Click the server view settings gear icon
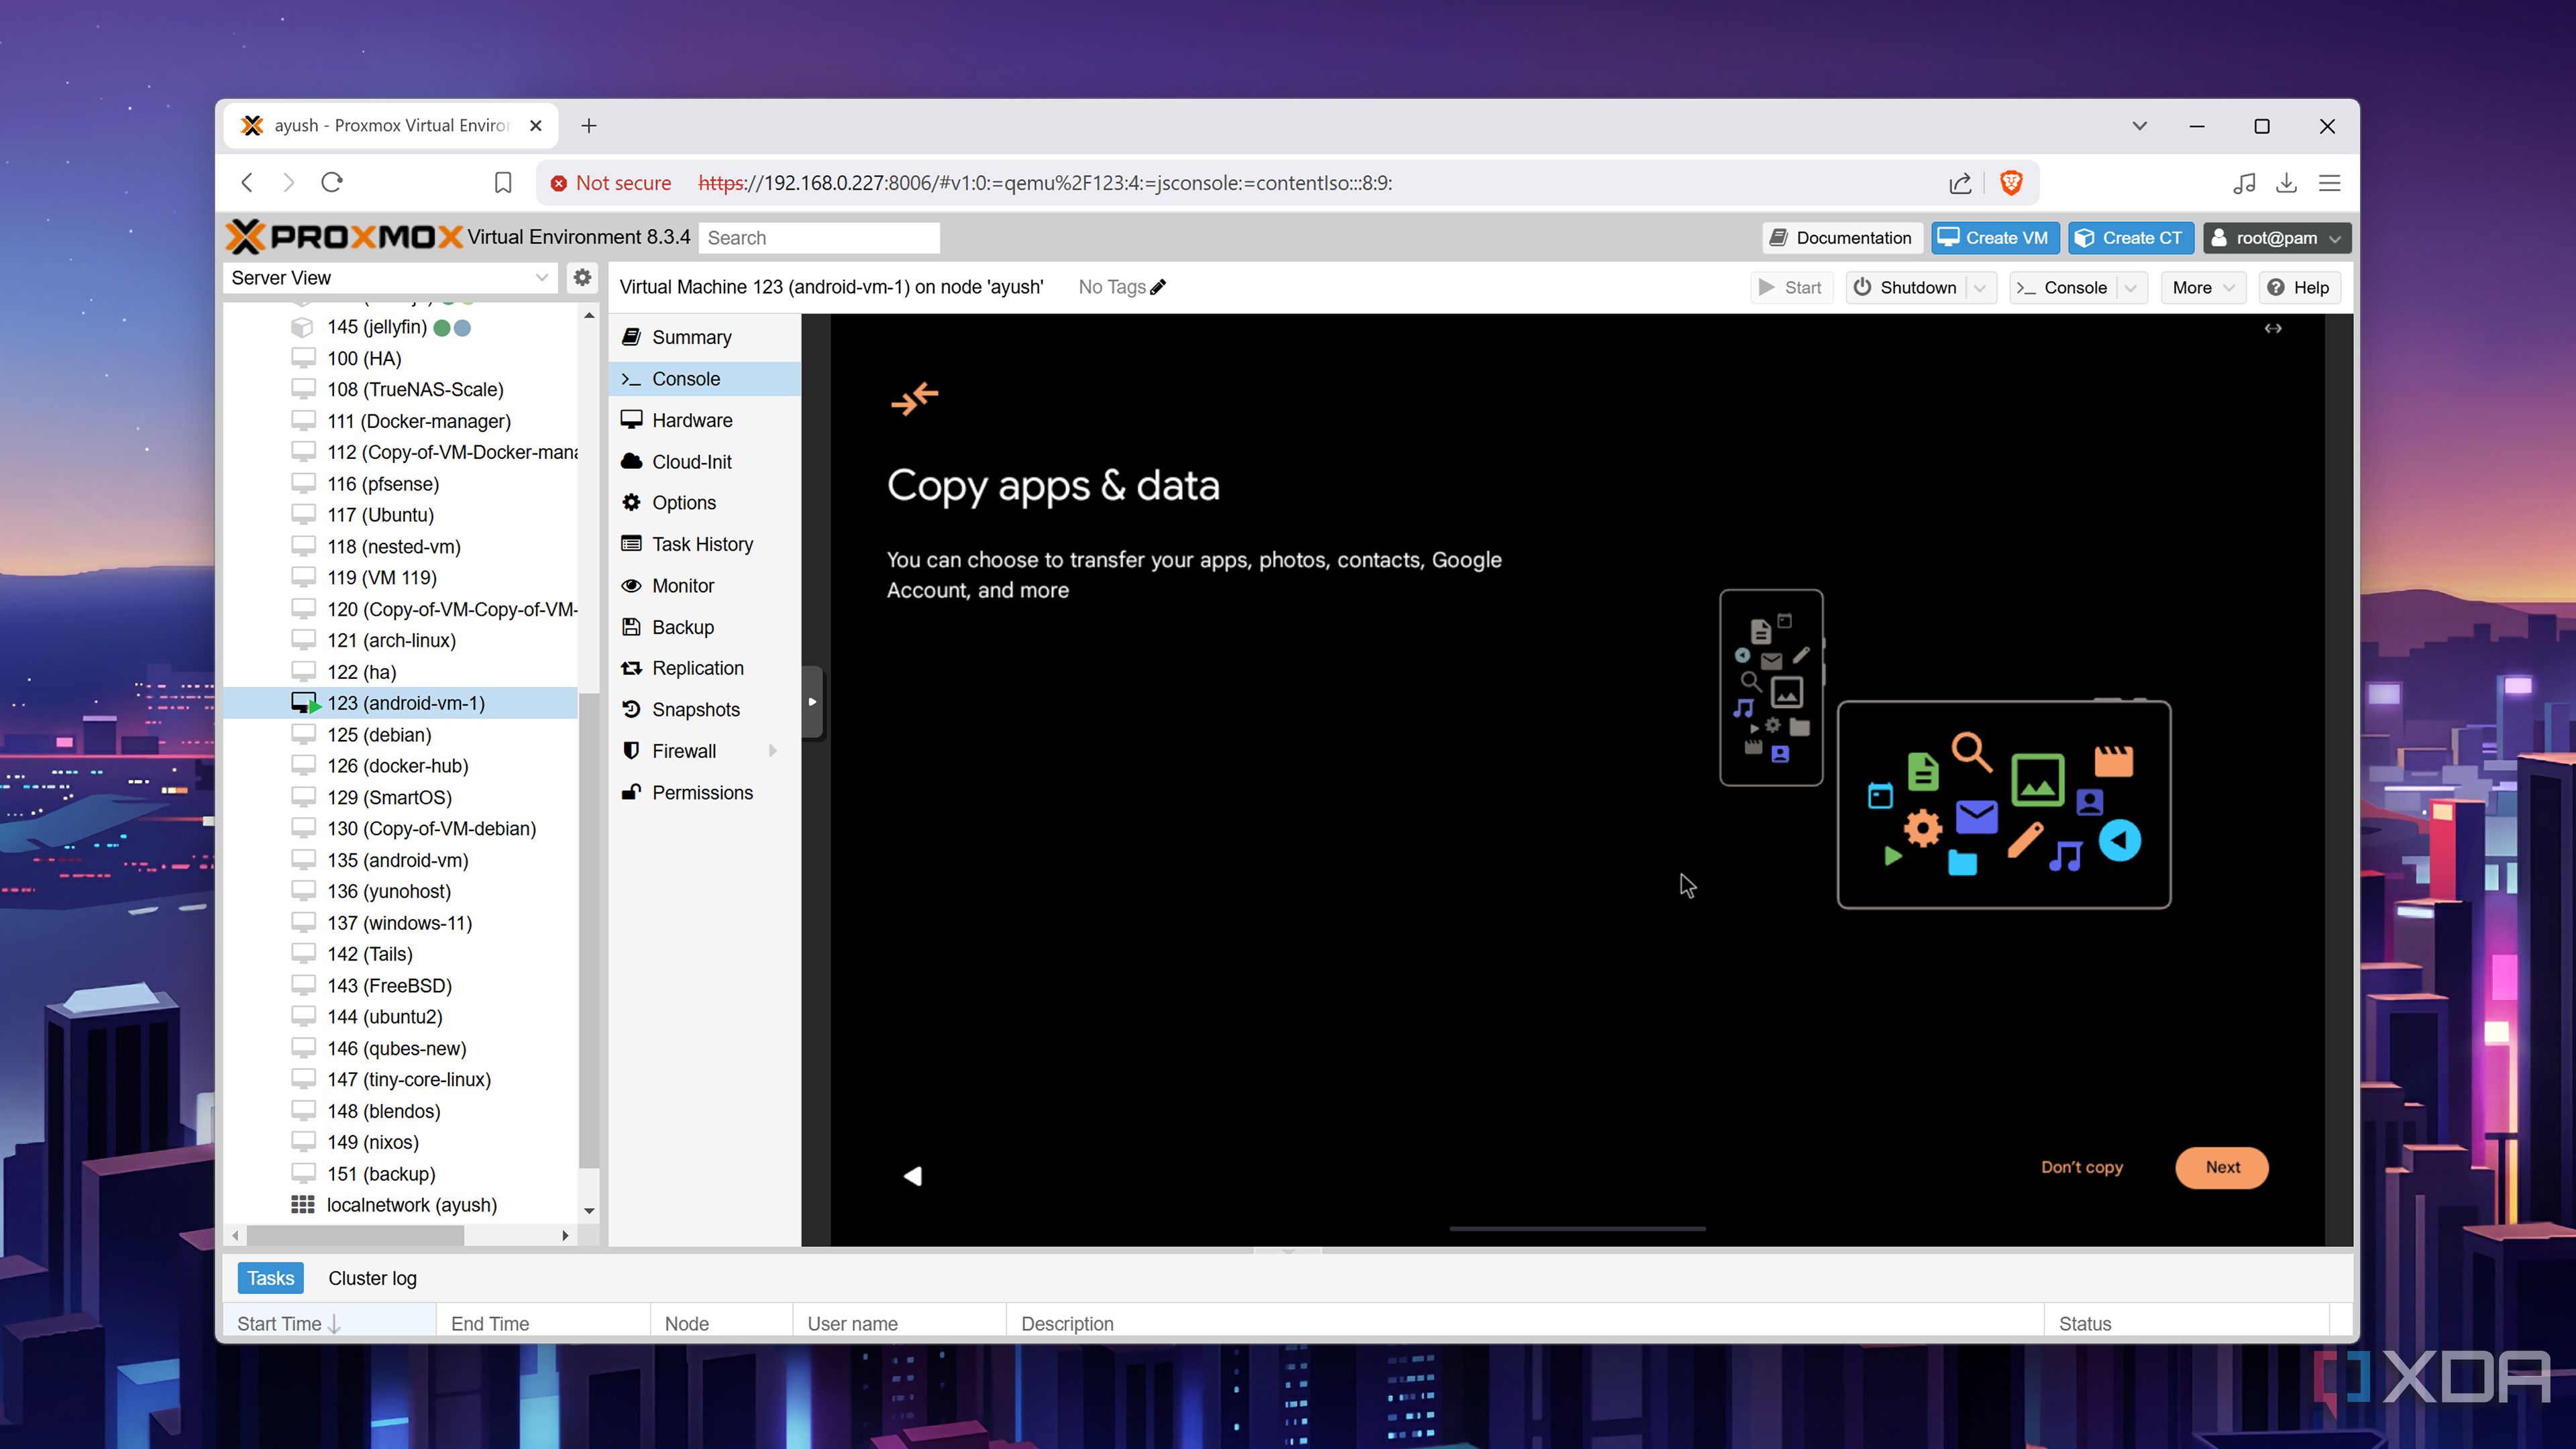 [x=582, y=277]
